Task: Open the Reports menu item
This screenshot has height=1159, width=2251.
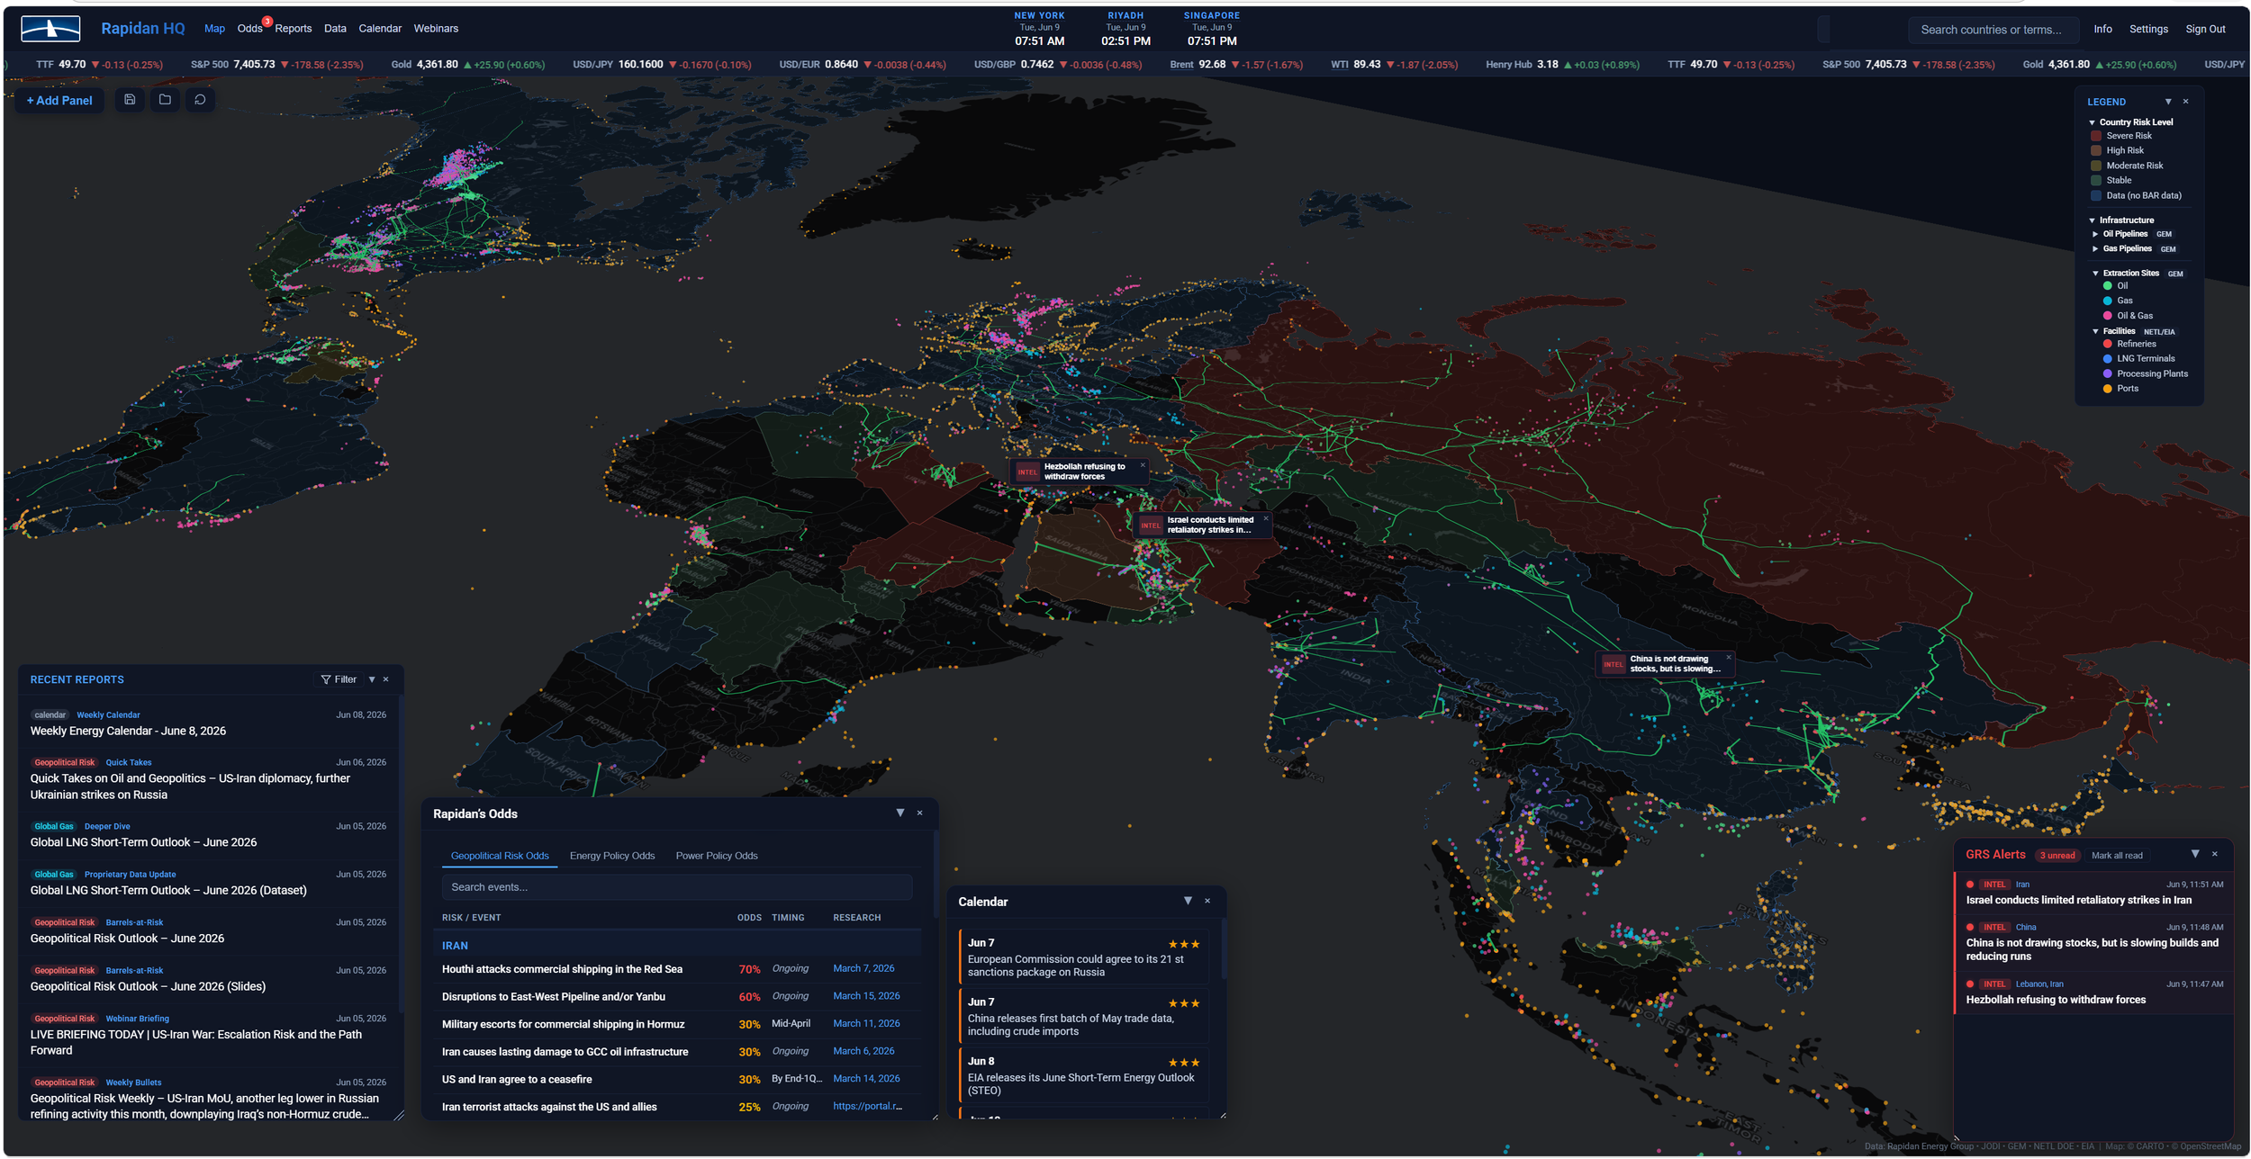Action: pos(294,29)
